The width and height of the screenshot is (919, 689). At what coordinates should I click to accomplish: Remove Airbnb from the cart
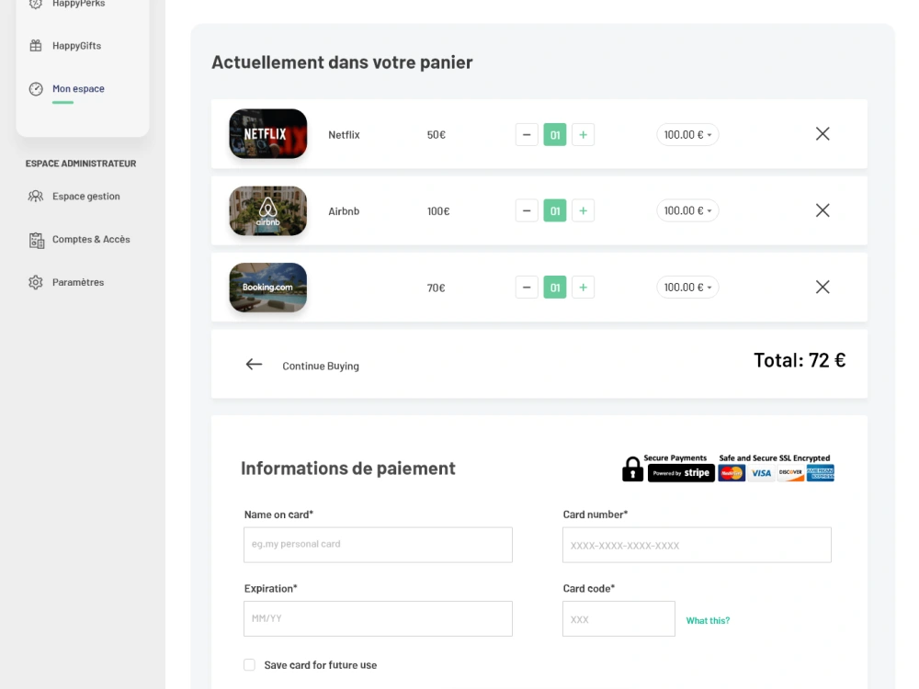823,210
